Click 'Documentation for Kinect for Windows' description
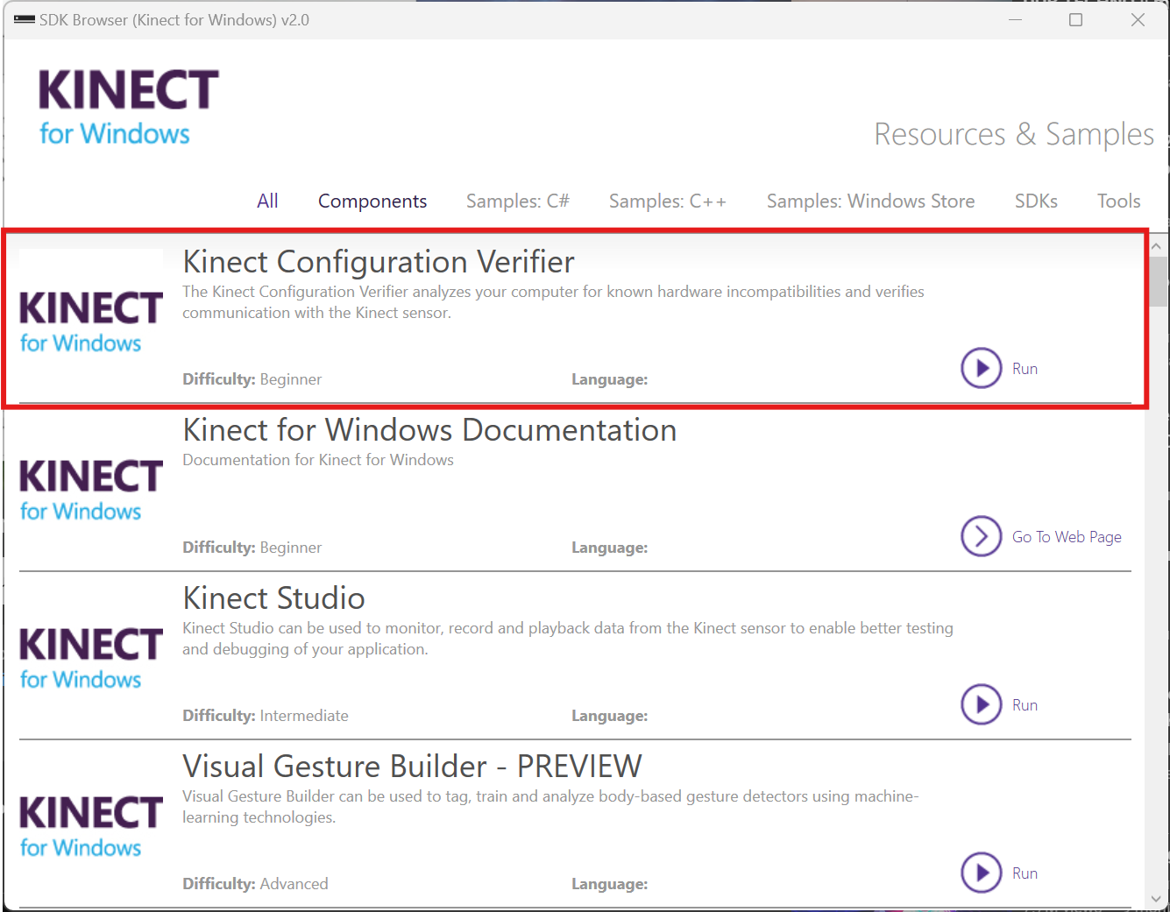Image resolution: width=1170 pixels, height=912 pixels. [x=318, y=460]
